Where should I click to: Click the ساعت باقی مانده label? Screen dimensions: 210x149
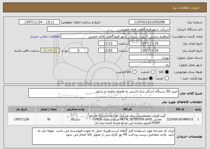pos(27,51)
